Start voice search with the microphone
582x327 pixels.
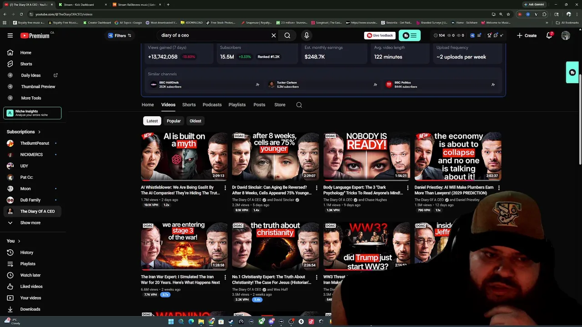point(306,35)
